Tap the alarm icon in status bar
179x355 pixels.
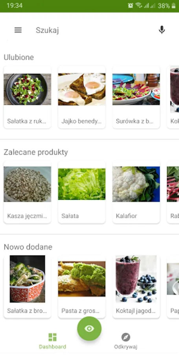coord(131,6)
